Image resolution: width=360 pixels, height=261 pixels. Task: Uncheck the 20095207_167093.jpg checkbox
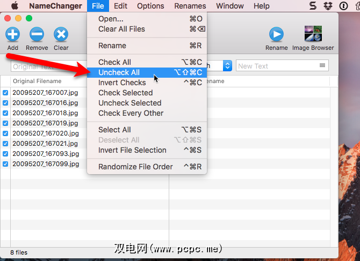pyautogui.click(x=5, y=154)
